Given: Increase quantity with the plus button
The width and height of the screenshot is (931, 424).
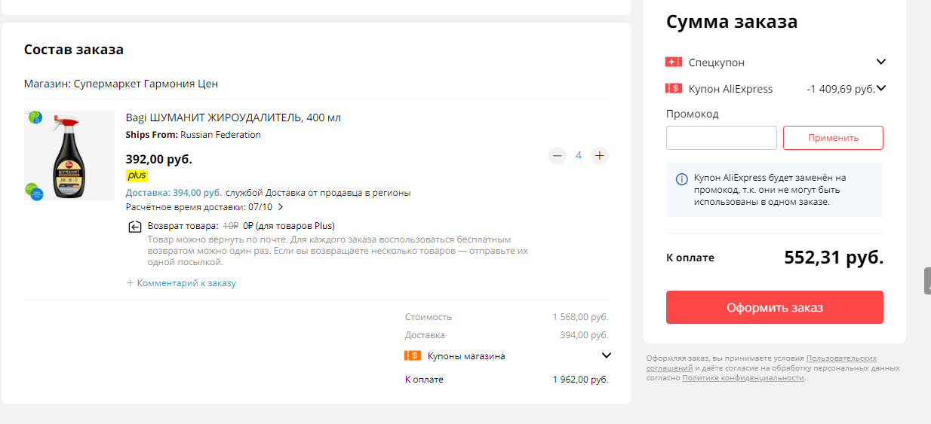Looking at the screenshot, I should (x=600, y=156).
